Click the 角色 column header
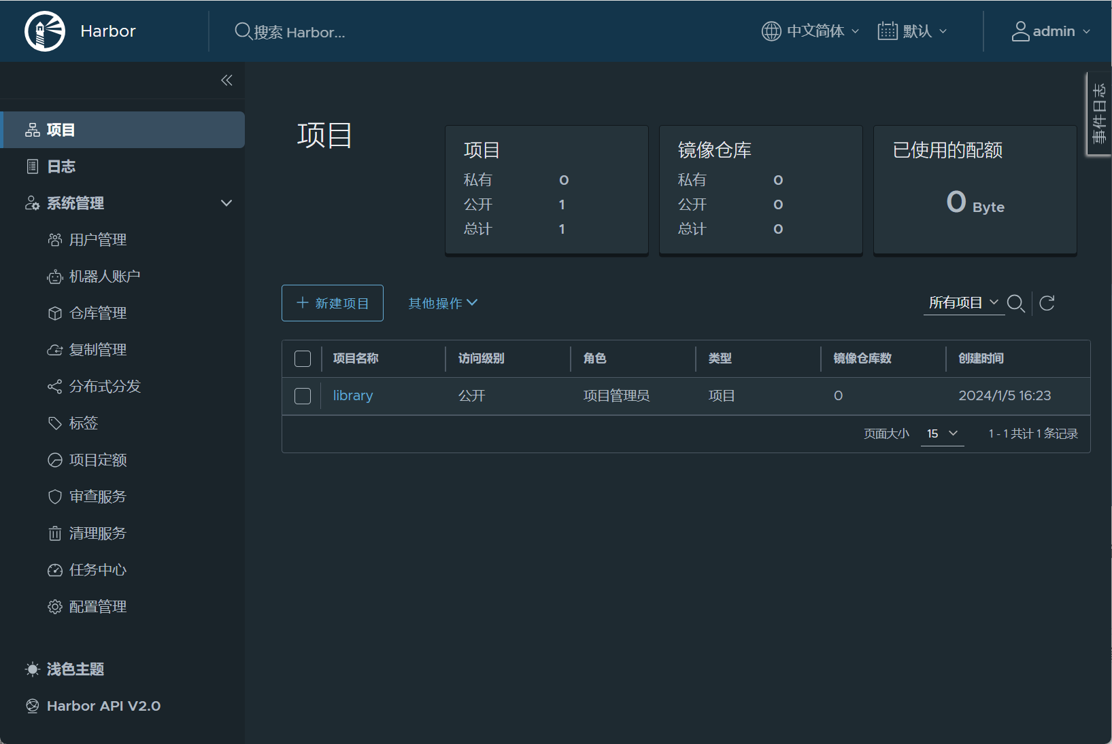This screenshot has height=744, width=1112. pos(594,358)
